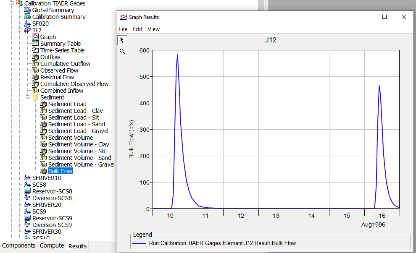The image size is (416, 253).
Task: Select Sediment Load - Clay result
Action: coord(76,110)
